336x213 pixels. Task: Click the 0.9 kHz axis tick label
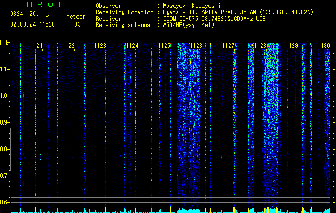[x=4, y=122]
